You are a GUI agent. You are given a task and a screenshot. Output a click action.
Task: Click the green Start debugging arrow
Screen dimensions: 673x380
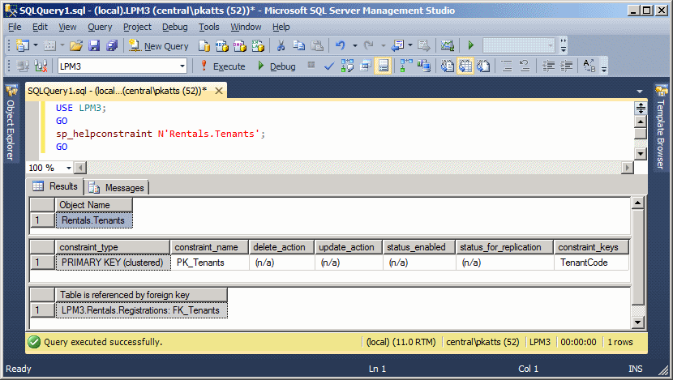tap(471, 45)
